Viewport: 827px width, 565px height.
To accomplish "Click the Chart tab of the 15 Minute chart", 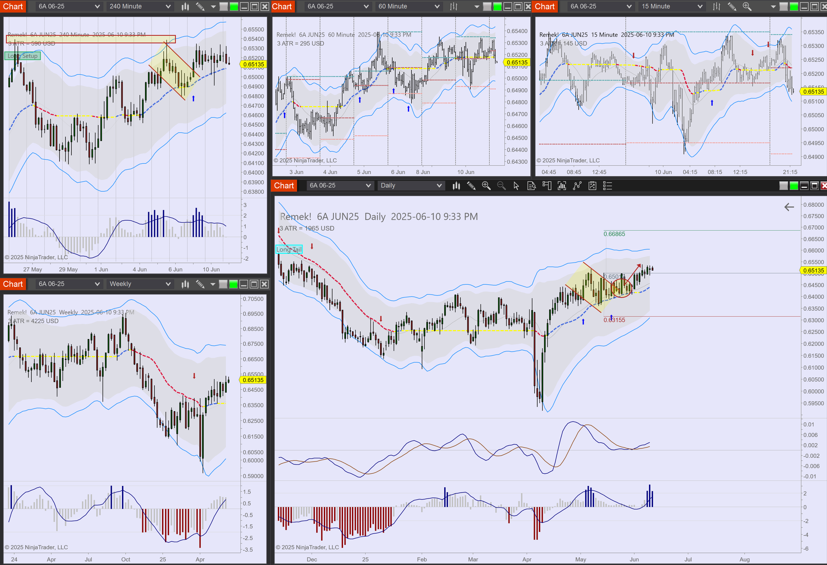I will tap(544, 6).
